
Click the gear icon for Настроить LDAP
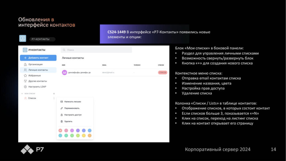click(25, 87)
